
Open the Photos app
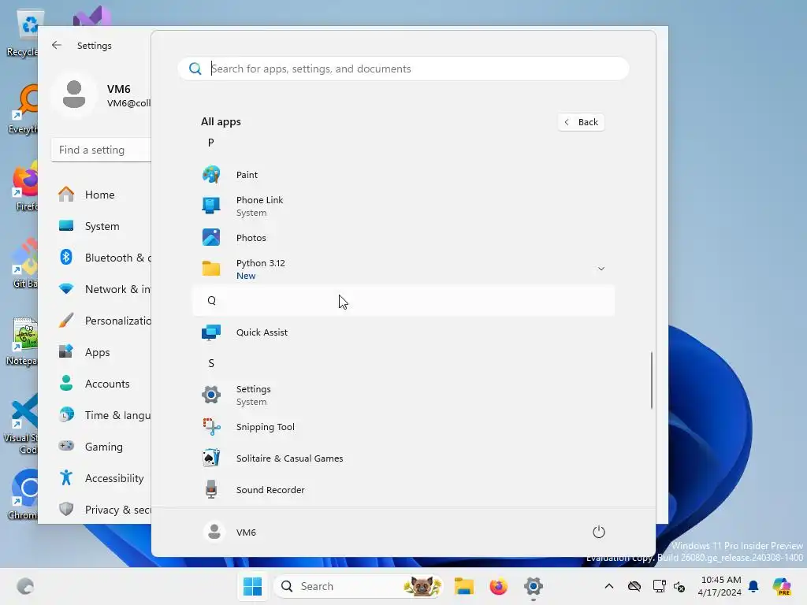pyautogui.click(x=403, y=238)
